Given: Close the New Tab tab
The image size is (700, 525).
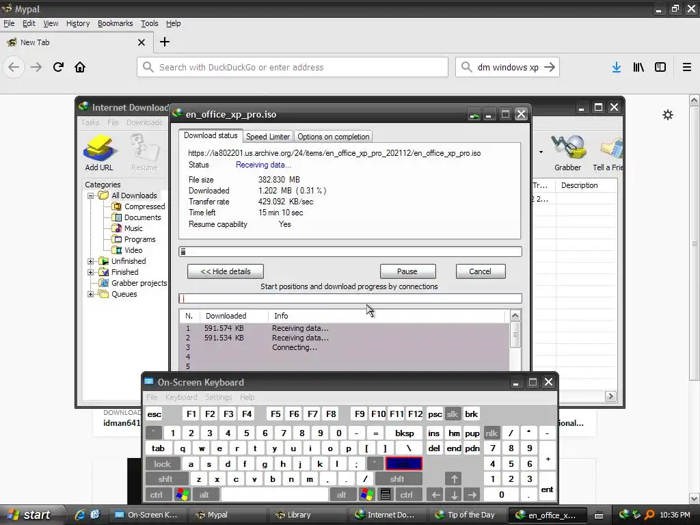Looking at the screenshot, I should (142, 42).
